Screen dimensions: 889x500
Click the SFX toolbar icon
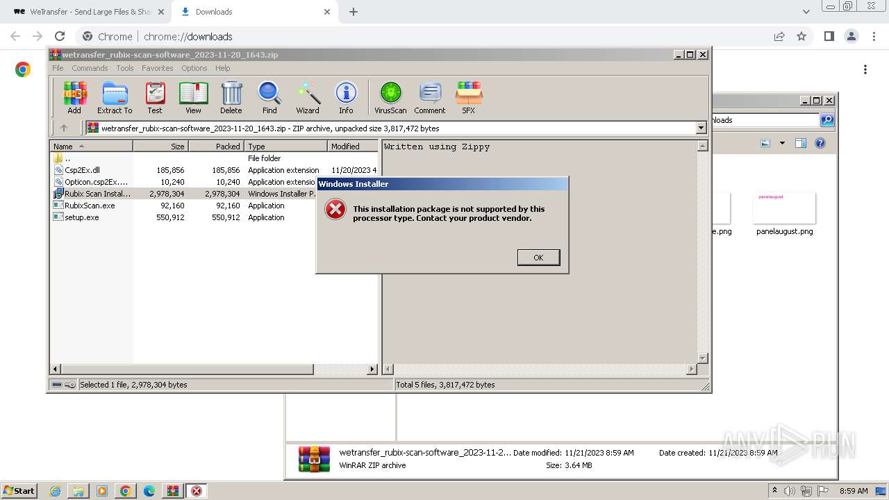click(469, 97)
